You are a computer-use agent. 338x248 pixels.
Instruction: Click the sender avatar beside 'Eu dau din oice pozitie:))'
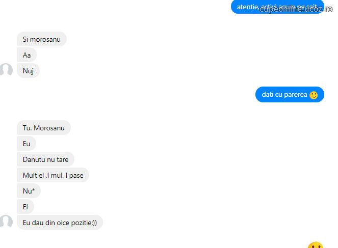pos(6,222)
